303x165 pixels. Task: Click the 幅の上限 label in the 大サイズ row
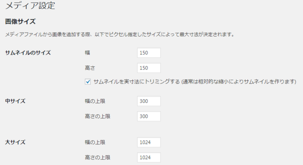(x=95, y=142)
